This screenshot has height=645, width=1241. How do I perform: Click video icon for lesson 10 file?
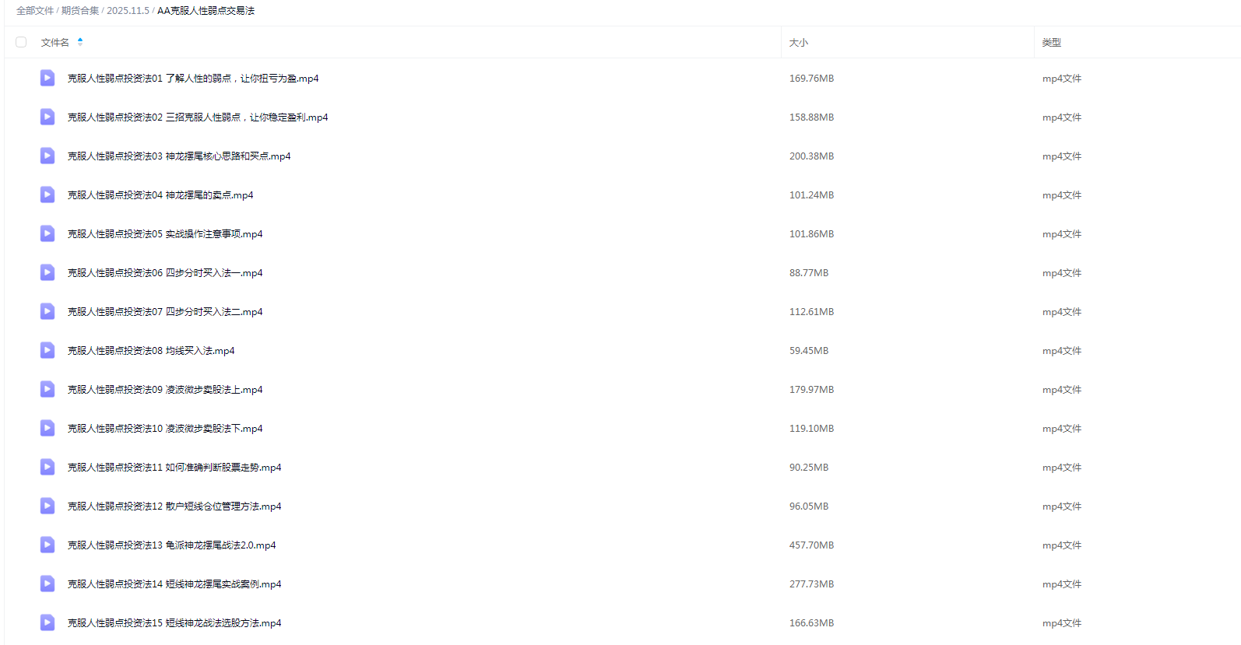(47, 428)
